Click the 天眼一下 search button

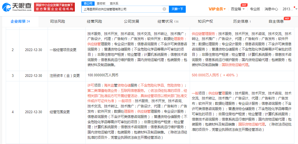[177, 9]
